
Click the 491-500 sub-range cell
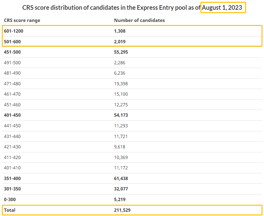click(x=12, y=63)
